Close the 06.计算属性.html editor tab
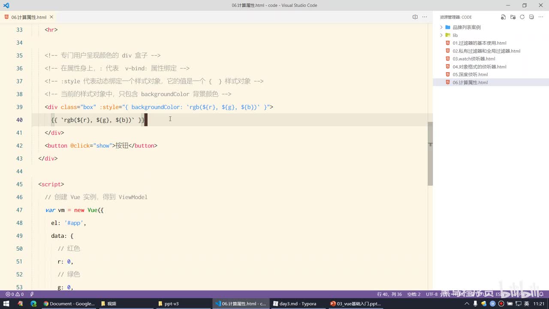 51,17
